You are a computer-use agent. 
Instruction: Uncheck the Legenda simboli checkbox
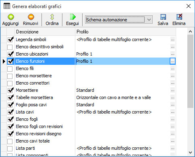10,39
